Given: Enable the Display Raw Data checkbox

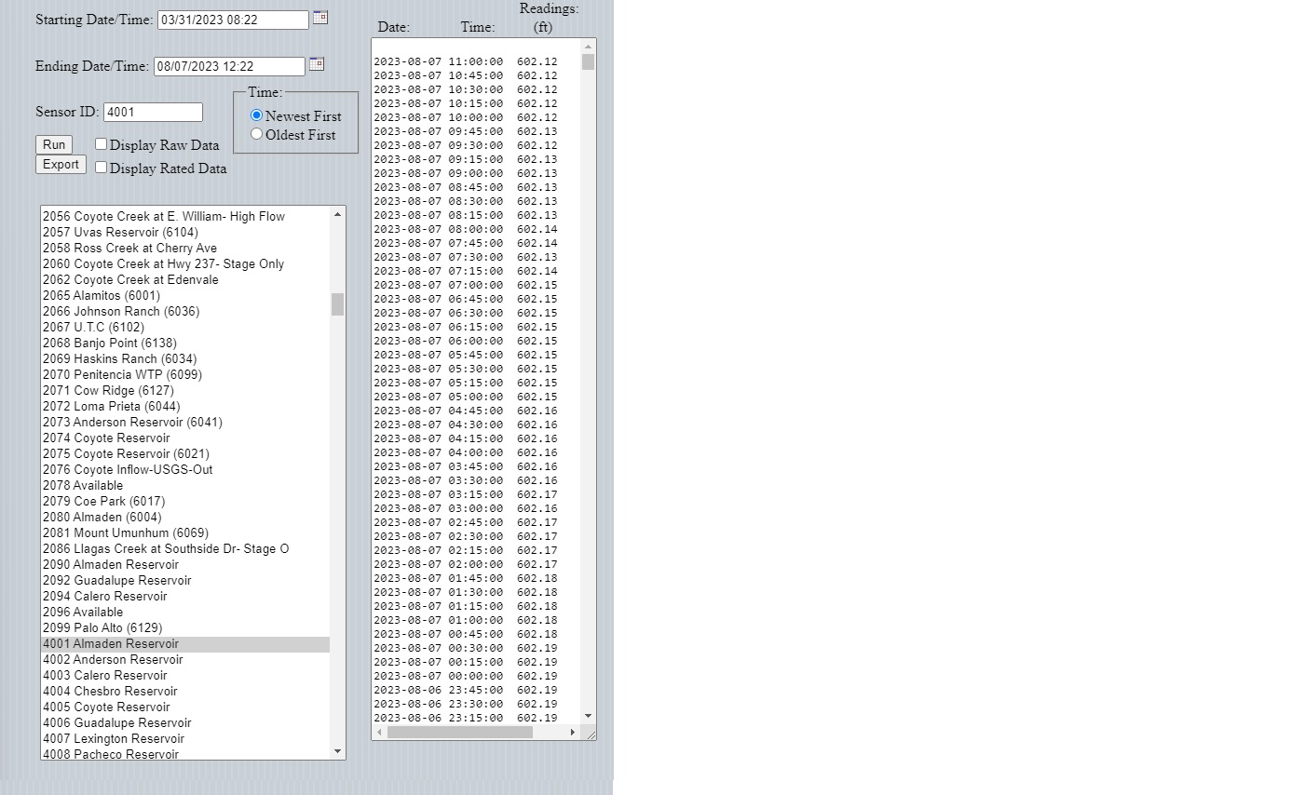Looking at the screenshot, I should 102,144.
